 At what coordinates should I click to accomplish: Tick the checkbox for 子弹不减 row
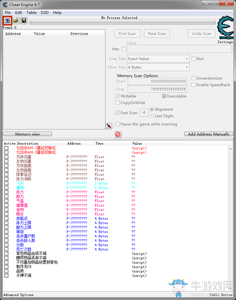[7, 276]
